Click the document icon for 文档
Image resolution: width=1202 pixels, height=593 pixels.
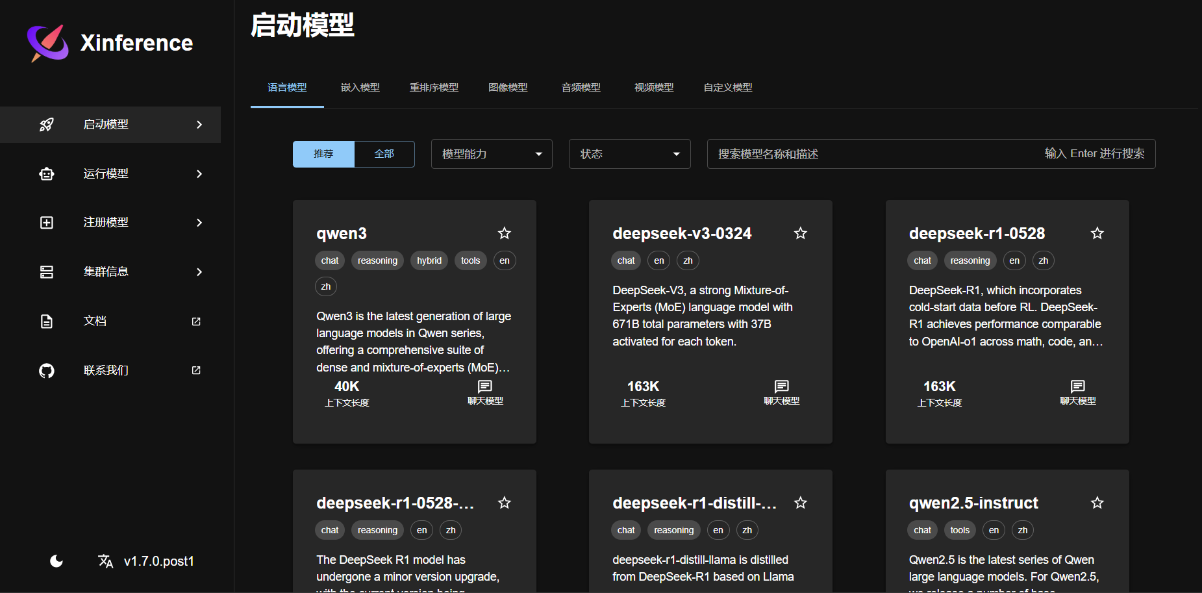click(47, 322)
